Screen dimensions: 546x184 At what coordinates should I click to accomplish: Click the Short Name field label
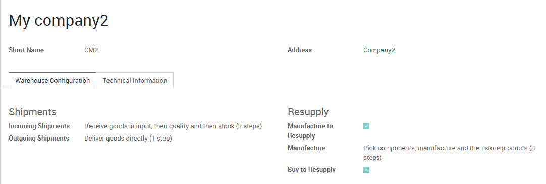click(x=26, y=50)
